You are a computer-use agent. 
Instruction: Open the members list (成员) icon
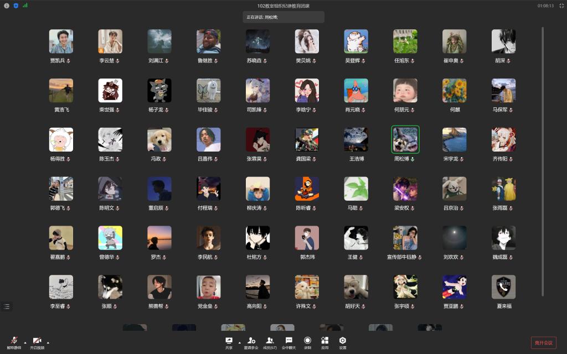pos(270,341)
